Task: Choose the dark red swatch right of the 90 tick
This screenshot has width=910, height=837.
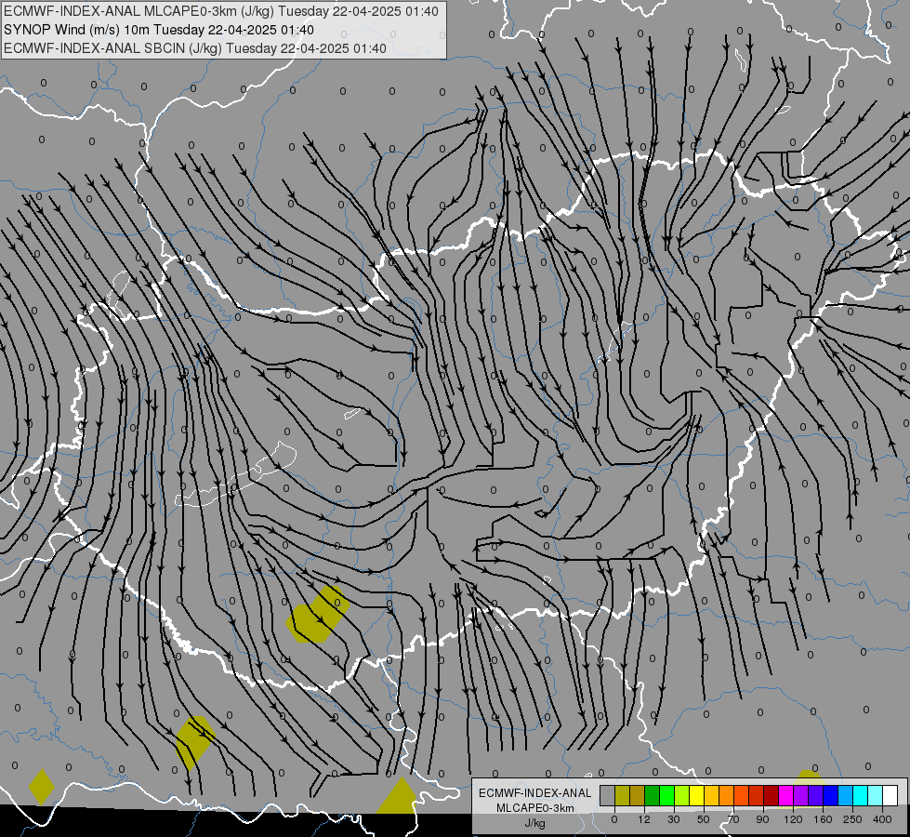Action: pos(772,795)
